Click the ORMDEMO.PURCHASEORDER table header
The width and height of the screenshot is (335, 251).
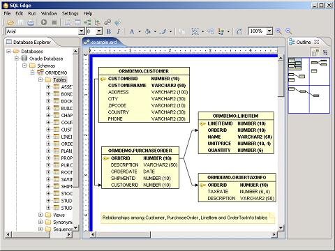[x=140, y=151]
